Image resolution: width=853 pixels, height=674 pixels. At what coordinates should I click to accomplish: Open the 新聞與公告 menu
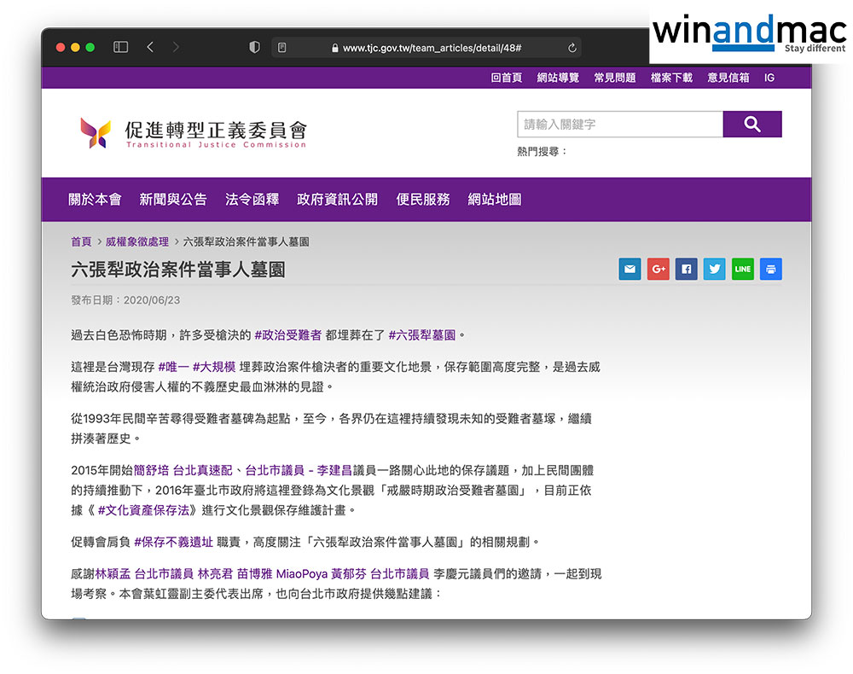coord(173,200)
